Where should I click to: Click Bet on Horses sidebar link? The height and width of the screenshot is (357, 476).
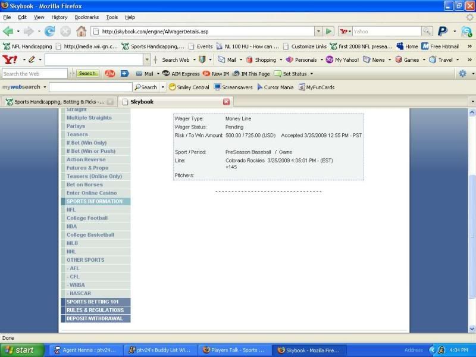tap(84, 184)
